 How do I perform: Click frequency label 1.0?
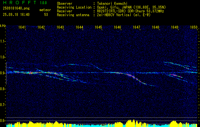(3, 57)
